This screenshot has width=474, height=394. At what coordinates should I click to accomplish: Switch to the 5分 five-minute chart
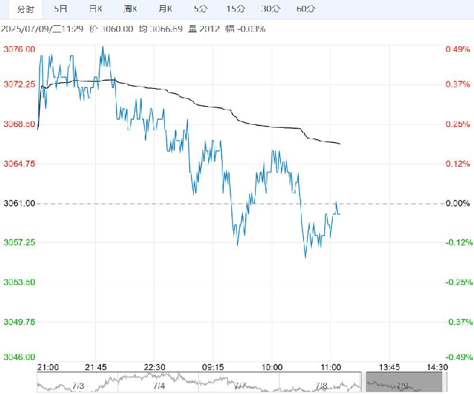[201, 9]
